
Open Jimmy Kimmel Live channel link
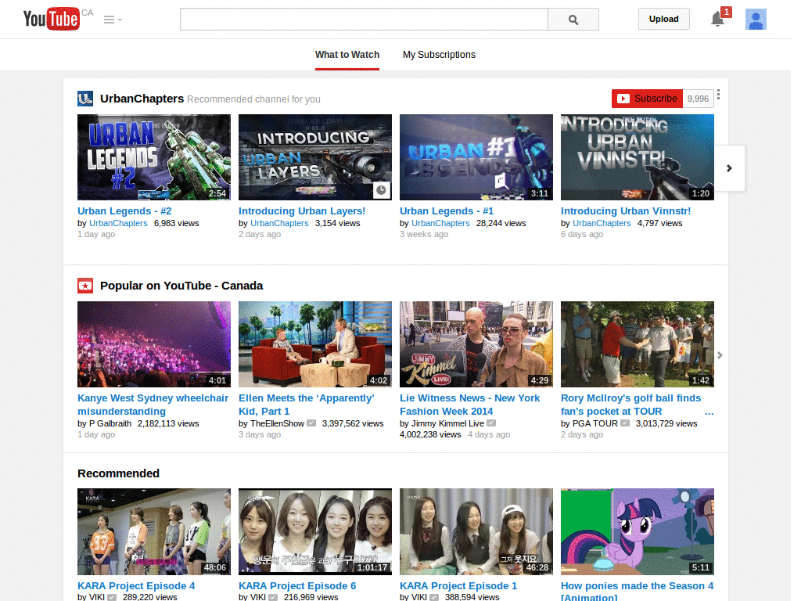tap(447, 423)
